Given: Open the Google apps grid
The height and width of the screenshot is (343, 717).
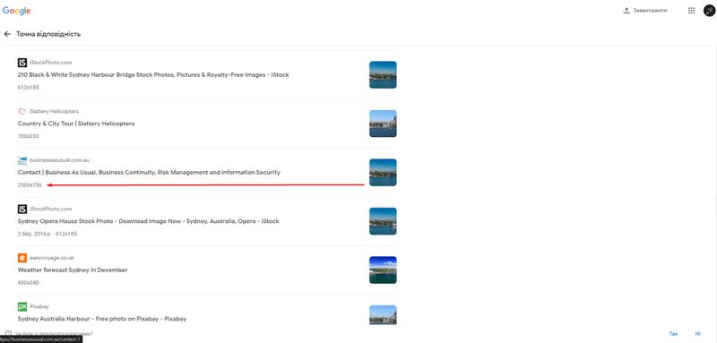Looking at the screenshot, I should click(x=691, y=11).
